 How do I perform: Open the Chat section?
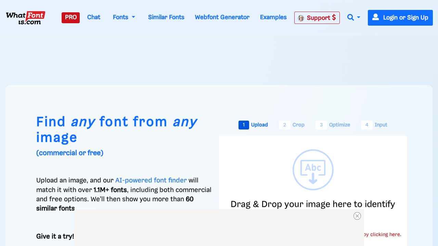pos(93,17)
